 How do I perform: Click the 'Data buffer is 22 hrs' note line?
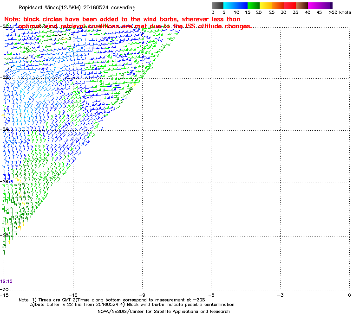(x=132, y=305)
